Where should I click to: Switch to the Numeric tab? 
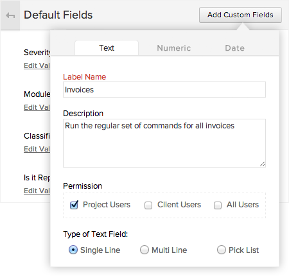(173, 48)
